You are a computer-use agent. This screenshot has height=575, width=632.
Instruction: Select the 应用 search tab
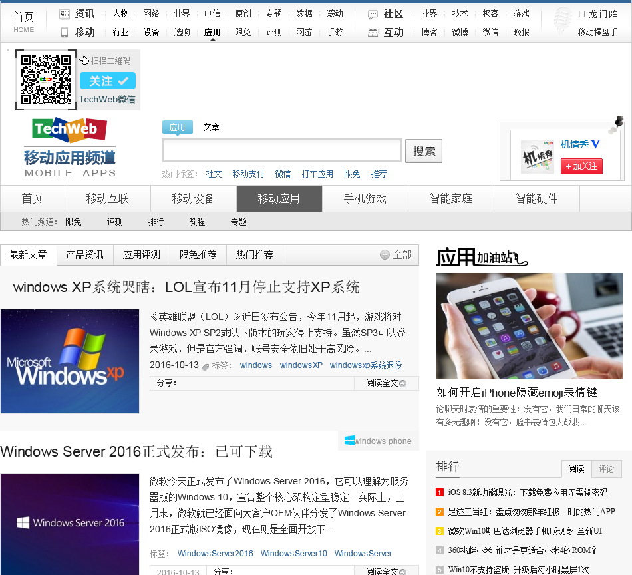pos(178,127)
